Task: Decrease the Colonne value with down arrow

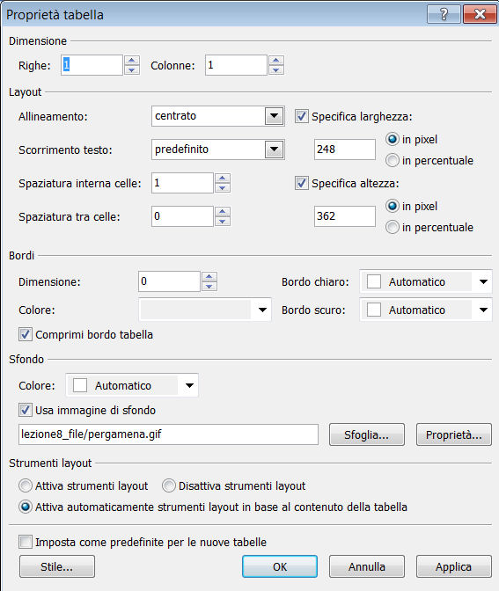Action: coord(276,70)
